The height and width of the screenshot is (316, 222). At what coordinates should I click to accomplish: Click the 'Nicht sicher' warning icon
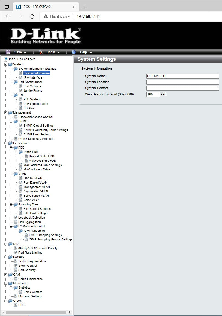[x=46, y=16]
